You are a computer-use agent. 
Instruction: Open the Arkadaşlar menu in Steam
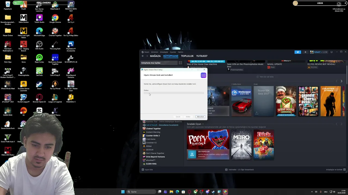pos(164,52)
